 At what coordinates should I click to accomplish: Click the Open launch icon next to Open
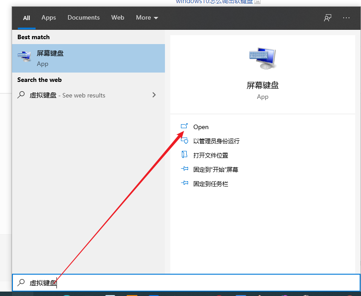tap(185, 127)
